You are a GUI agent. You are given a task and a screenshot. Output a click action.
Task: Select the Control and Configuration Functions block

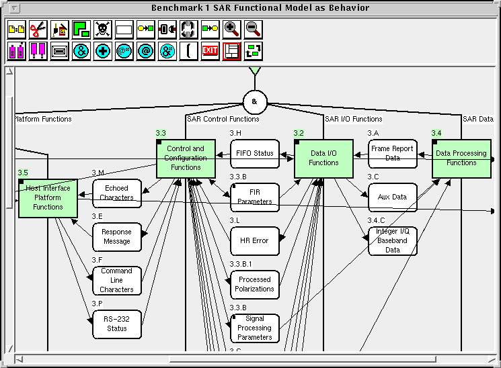(186, 158)
